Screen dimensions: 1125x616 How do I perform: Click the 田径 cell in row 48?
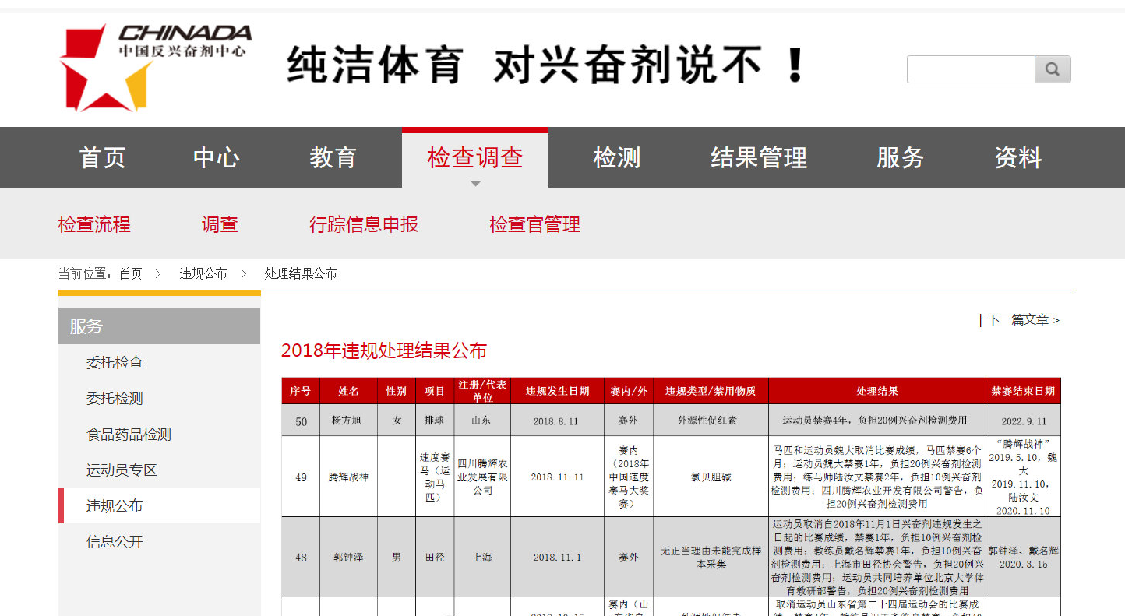(435, 558)
